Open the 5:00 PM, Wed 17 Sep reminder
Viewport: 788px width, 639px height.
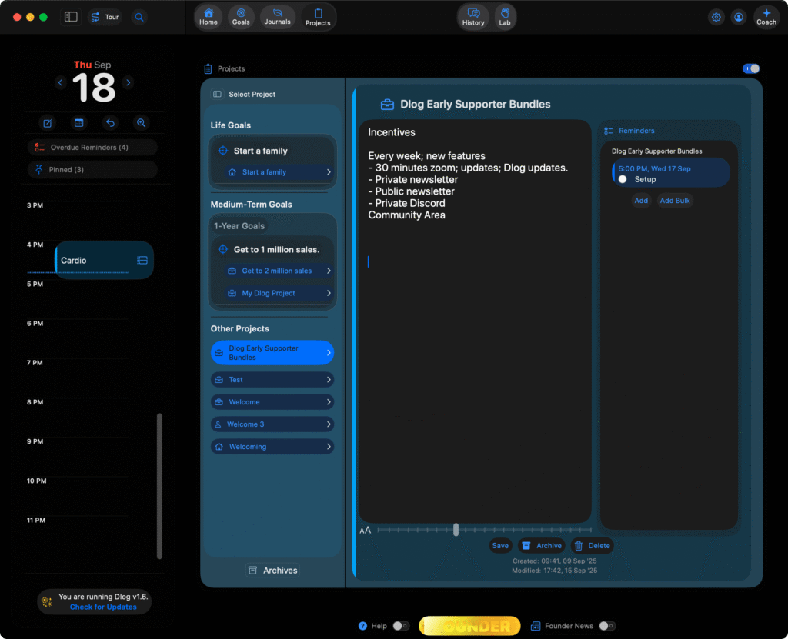pyautogui.click(x=670, y=173)
